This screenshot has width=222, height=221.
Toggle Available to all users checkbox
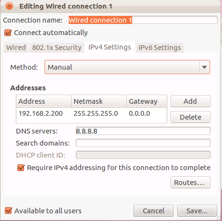[x=8, y=210]
